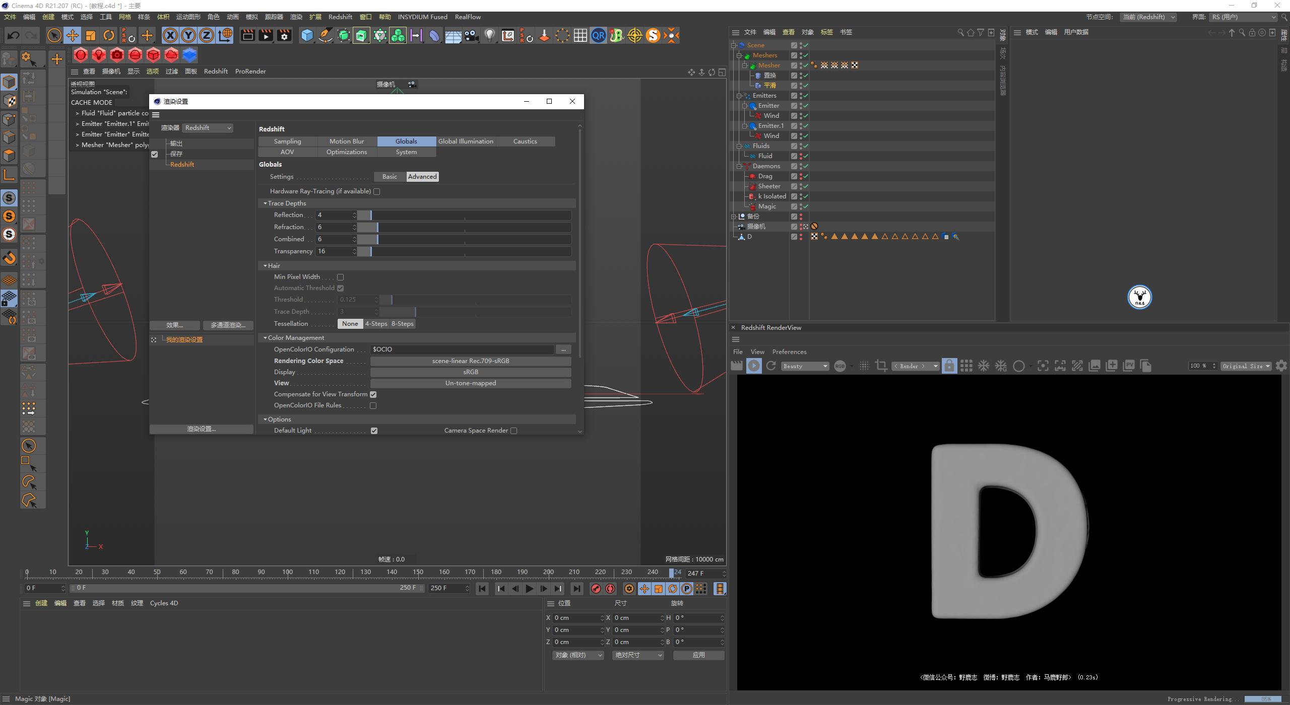Click the light object icon in the toolbar
Image resolution: width=1290 pixels, height=705 pixels.
point(489,35)
